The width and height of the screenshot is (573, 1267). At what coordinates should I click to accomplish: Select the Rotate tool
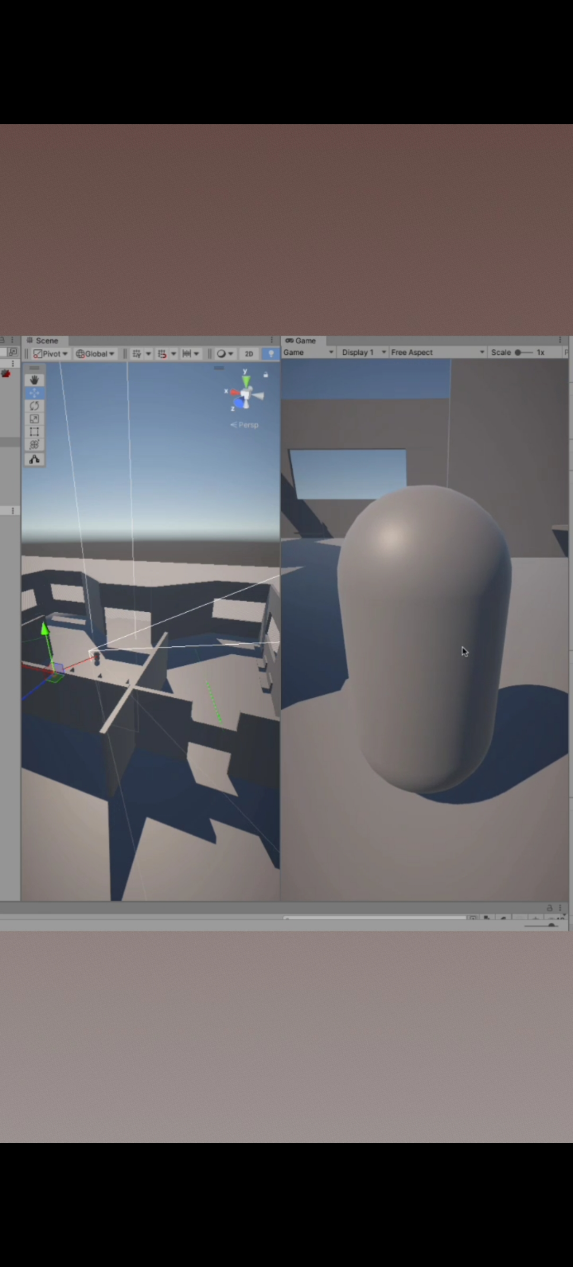tap(34, 406)
